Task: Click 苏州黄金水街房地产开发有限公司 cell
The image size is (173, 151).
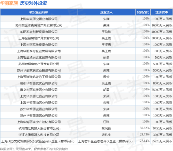Action: point(39,25)
